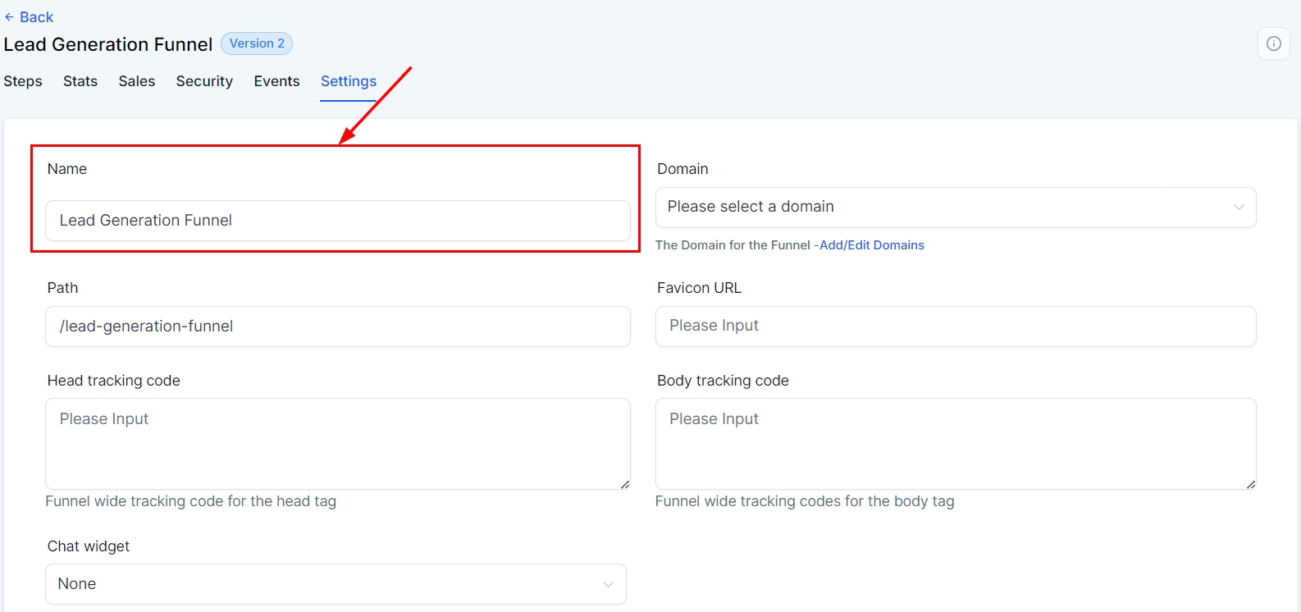Click the Head tracking code resize handle
The width and height of the screenshot is (1301, 612).
[x=625, y=485]
